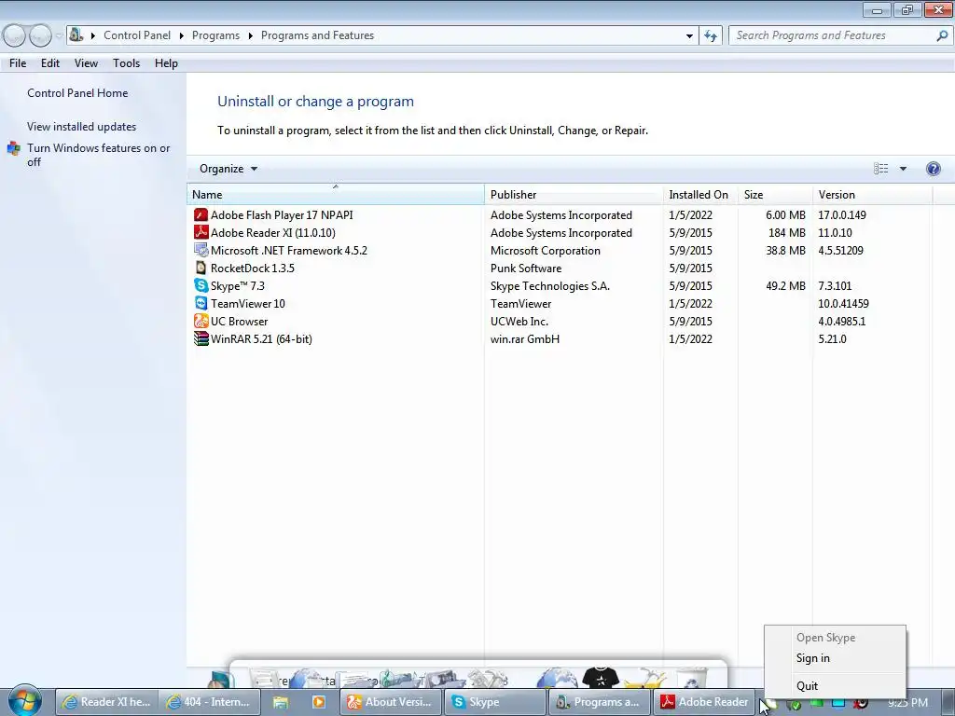This screenshot has width=955, height=716.
Task: Click Programs and Features breadcrumb
Action: [x=317, y=35]
